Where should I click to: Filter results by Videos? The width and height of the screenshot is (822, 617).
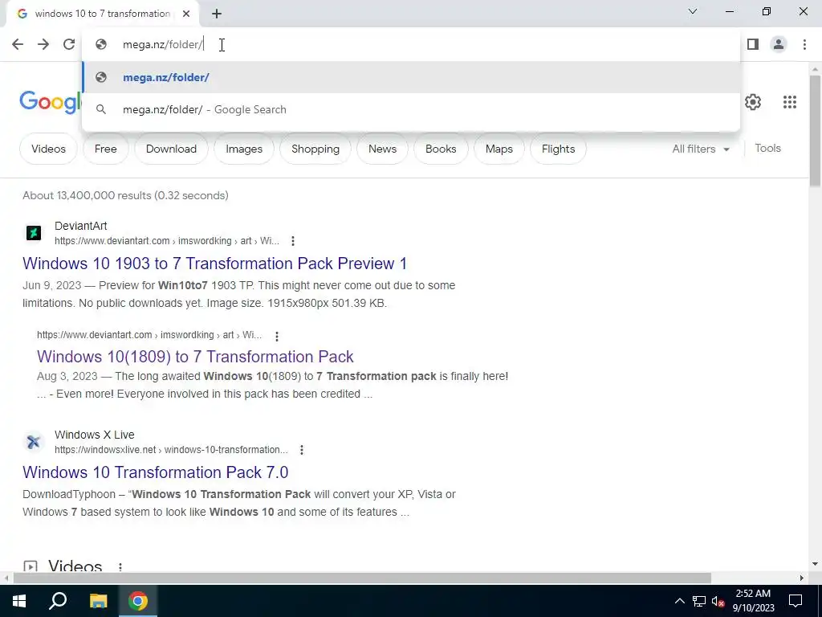[x=48, y=149]
